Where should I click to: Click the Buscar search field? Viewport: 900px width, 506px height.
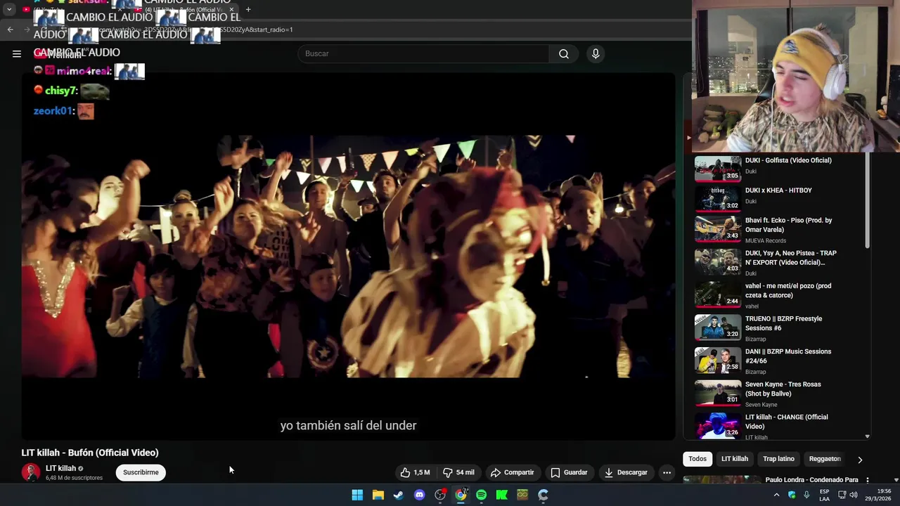tap(423, 53)
